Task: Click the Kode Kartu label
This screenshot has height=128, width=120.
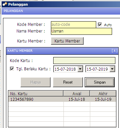Action: pos(21,61)
